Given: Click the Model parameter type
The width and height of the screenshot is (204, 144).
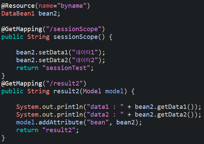Looking at the screenshot, I should click(x=92, y=91).
